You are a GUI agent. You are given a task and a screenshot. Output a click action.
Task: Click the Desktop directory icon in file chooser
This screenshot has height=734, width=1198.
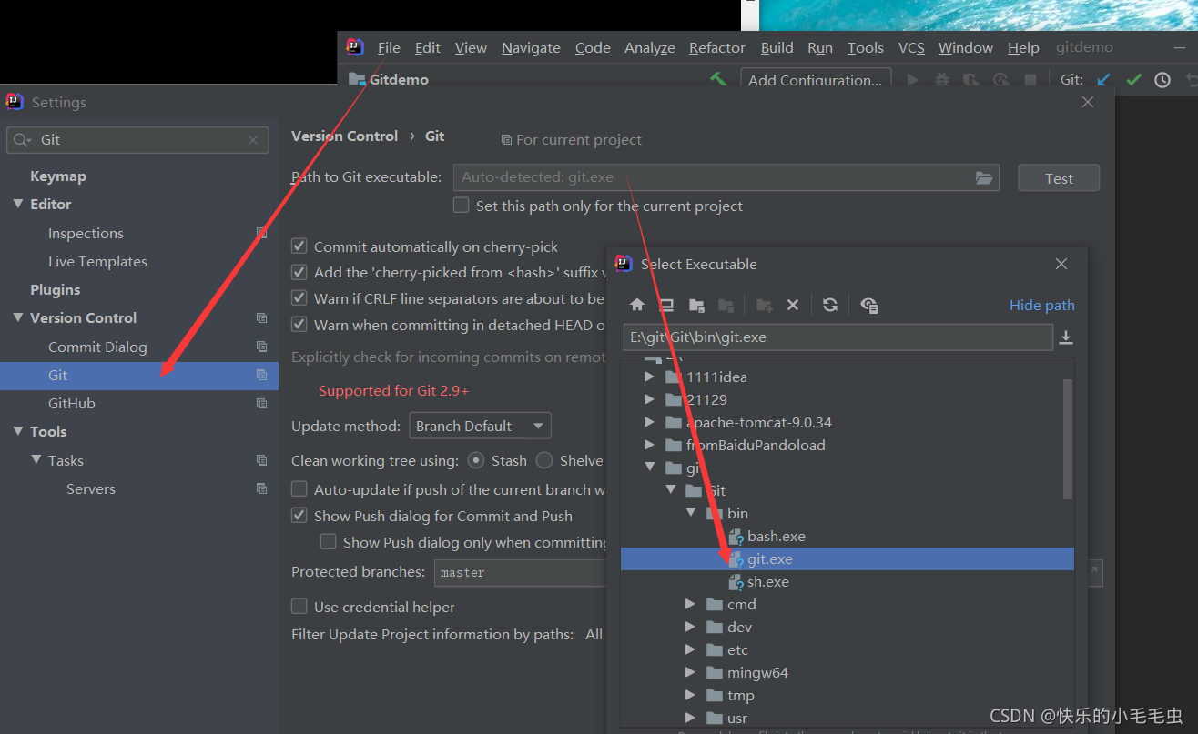tap(666, 305)
